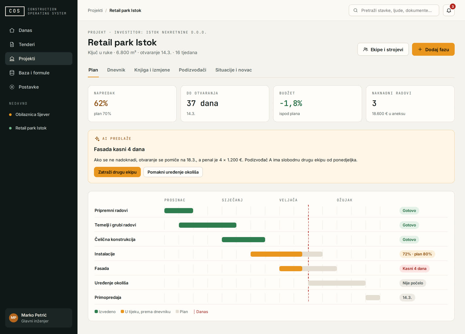The width and height of the screenshot is (465, 334).
Task: Click the Baza i formule database icon
Action: 12,73
